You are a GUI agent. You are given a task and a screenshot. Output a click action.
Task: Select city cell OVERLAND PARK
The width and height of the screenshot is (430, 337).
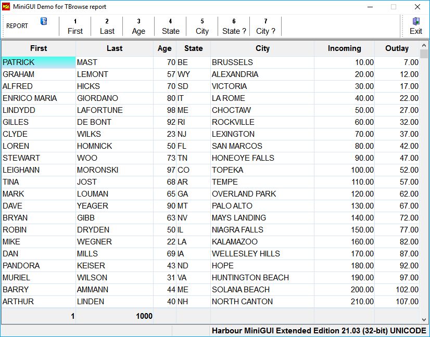point(262,194)
